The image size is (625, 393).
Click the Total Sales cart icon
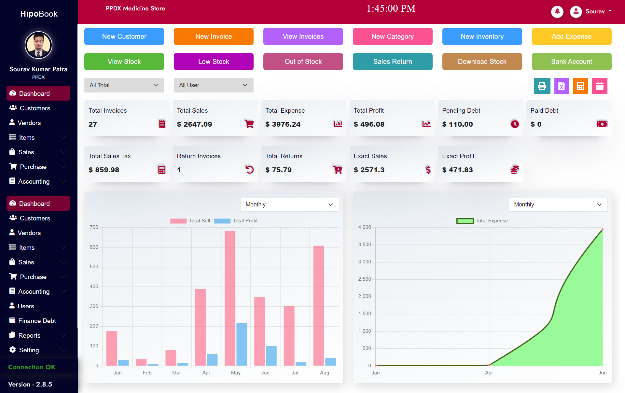pyautogui.click(x=249, y=124)
